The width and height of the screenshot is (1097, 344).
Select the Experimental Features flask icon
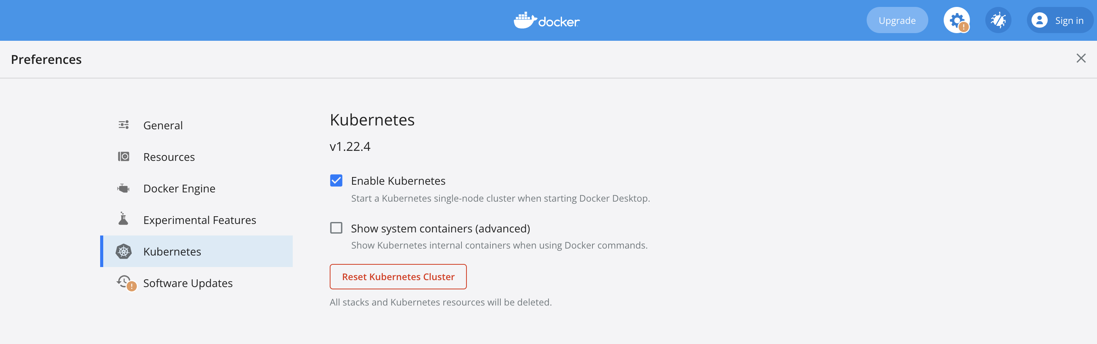coord(123,219)
